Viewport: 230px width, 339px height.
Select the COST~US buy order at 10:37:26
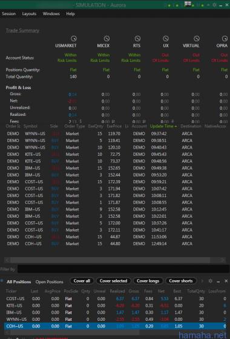click(115, 223)
